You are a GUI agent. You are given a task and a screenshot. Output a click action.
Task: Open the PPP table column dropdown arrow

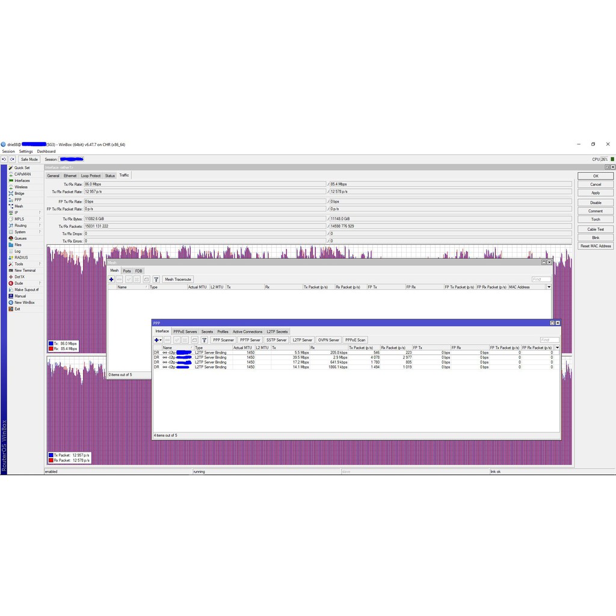click(557, 348)
